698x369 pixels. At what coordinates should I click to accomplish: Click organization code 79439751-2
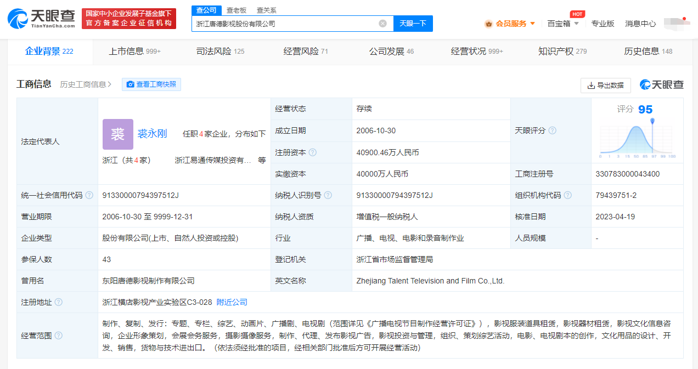[x=616, y=195]
